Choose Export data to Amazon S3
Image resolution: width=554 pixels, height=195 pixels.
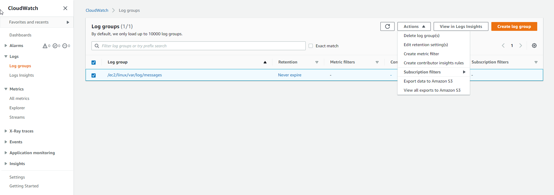click(428, 81)
